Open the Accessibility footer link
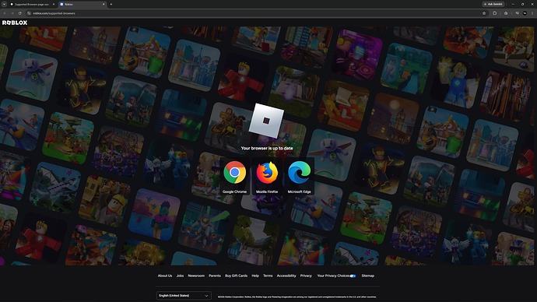The image size is (537, 302). [x=286, y=276]
